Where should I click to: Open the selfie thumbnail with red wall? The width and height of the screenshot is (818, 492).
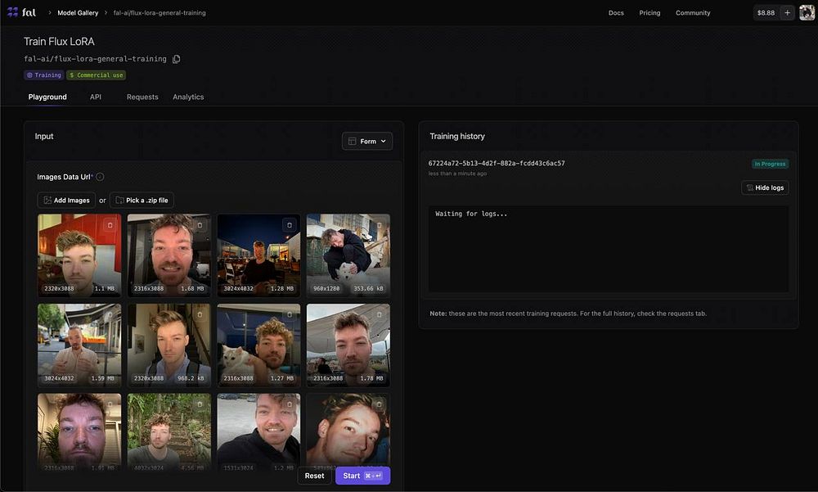[79, 255]
